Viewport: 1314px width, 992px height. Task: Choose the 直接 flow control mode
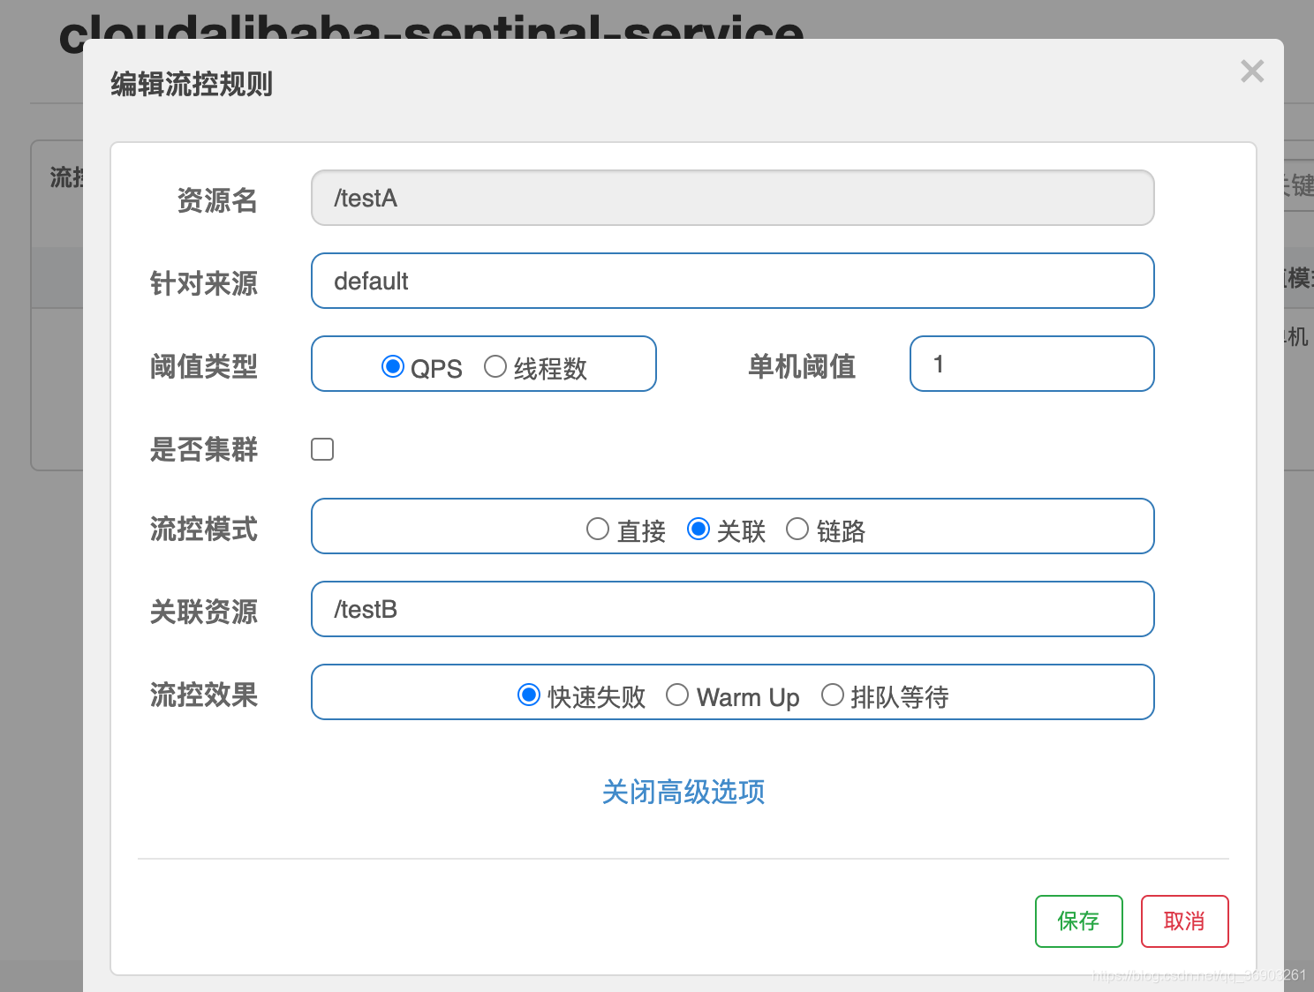(x=598, y=529)
